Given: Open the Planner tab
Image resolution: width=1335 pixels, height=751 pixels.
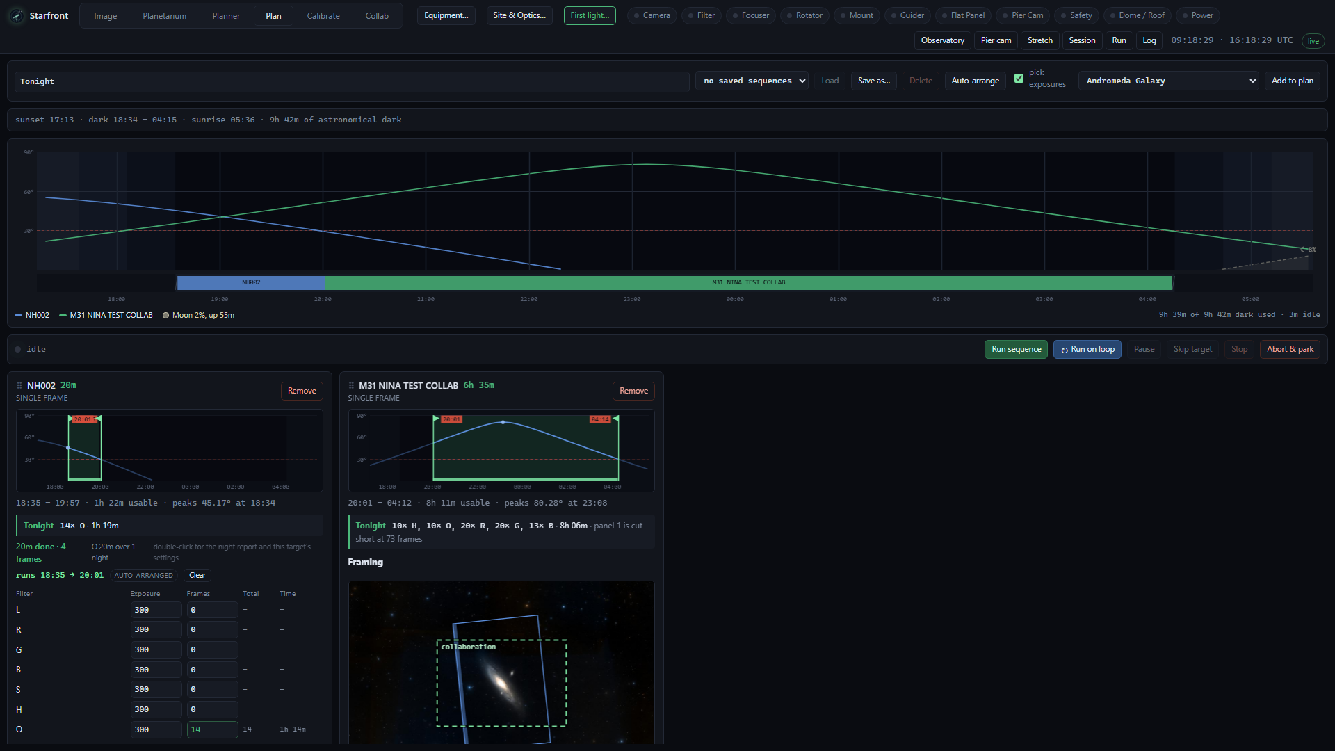Looking at the screenshot, I should (226, 15).
